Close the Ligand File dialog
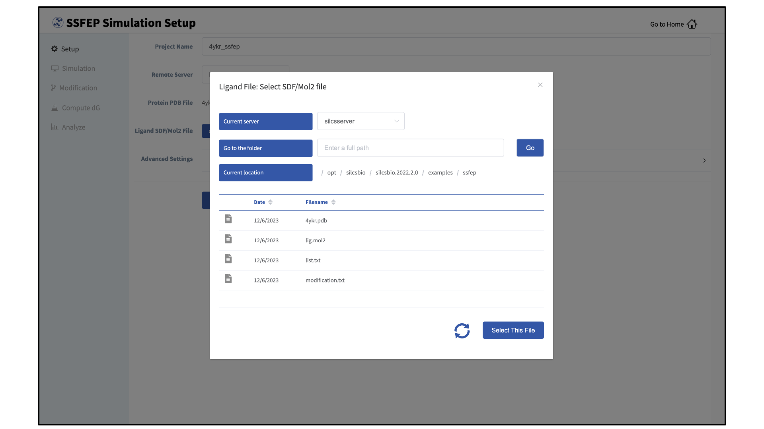 click(x=540, y=85)
